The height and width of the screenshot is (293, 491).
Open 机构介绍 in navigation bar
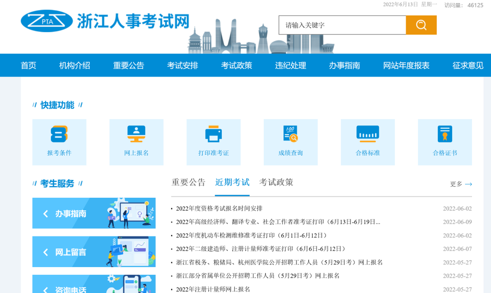(75, 65)
